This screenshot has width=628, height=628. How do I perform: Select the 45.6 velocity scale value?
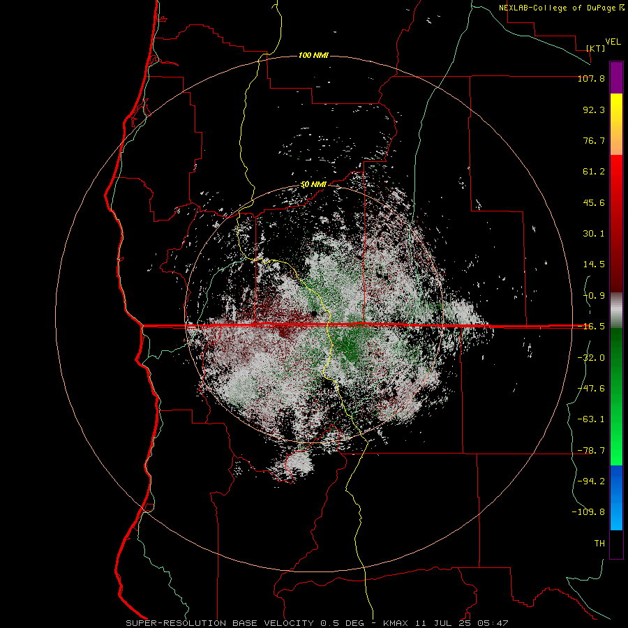[594, 202]
